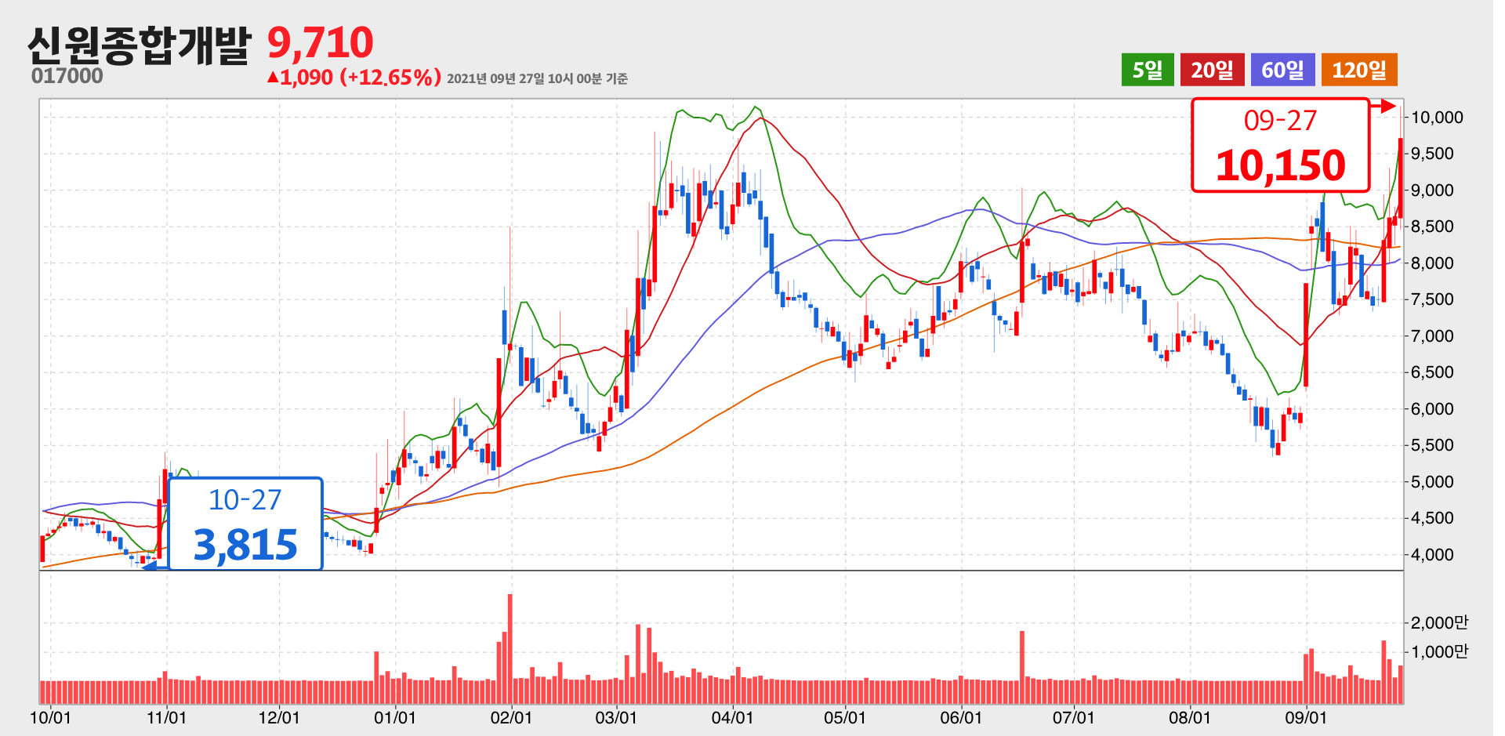Click the 6,500 price axis label
This screenshot has height=736, width=1505.
click(1432, 372)
